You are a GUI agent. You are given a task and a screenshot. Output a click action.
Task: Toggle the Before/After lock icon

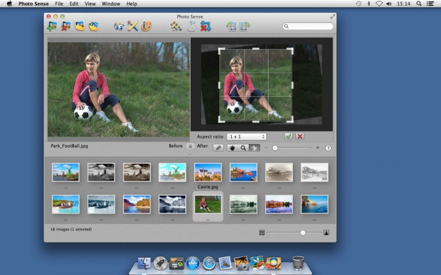pos(190,146)
